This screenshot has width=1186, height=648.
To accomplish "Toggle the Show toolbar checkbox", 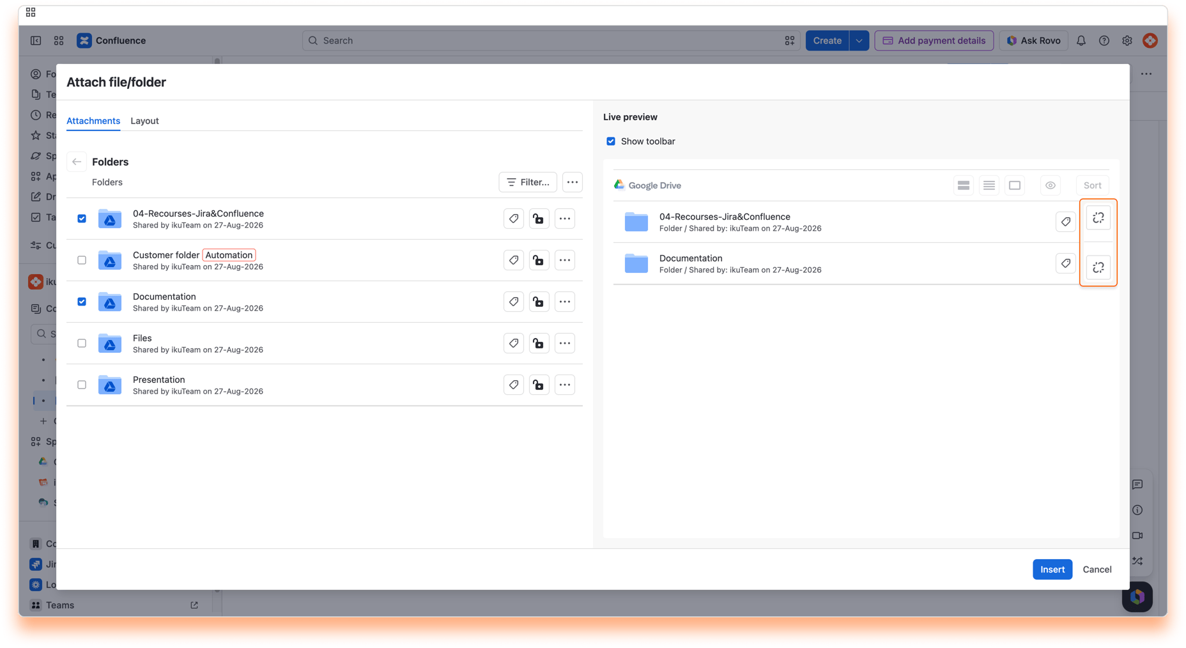I will 611,141.
